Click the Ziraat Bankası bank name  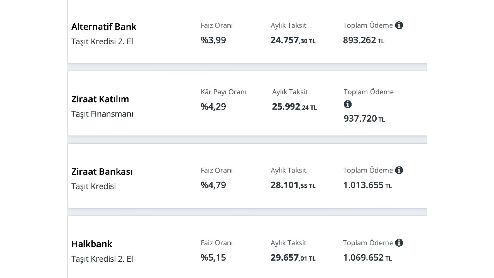point(102,172)
